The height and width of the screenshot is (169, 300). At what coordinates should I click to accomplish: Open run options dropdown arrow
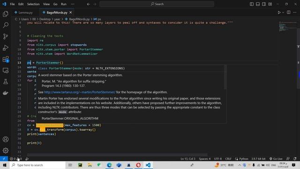(283, 13)
